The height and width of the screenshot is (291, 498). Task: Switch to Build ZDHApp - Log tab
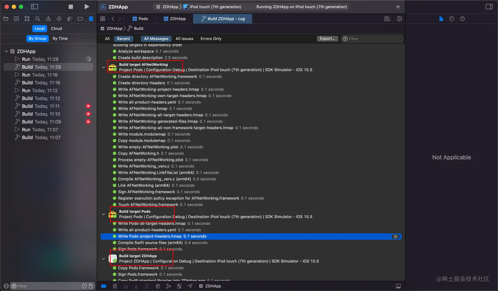(x=223, y=19)
